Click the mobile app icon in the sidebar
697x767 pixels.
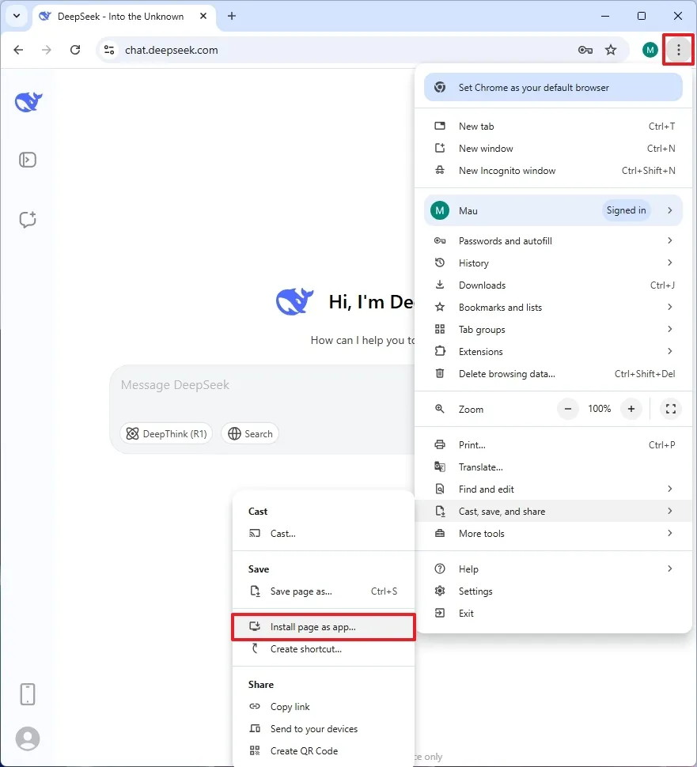pyautogui.click(x=28, y=694)
